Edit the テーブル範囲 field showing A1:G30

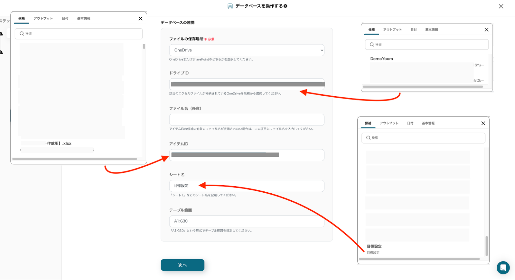(x=247, y=221)
